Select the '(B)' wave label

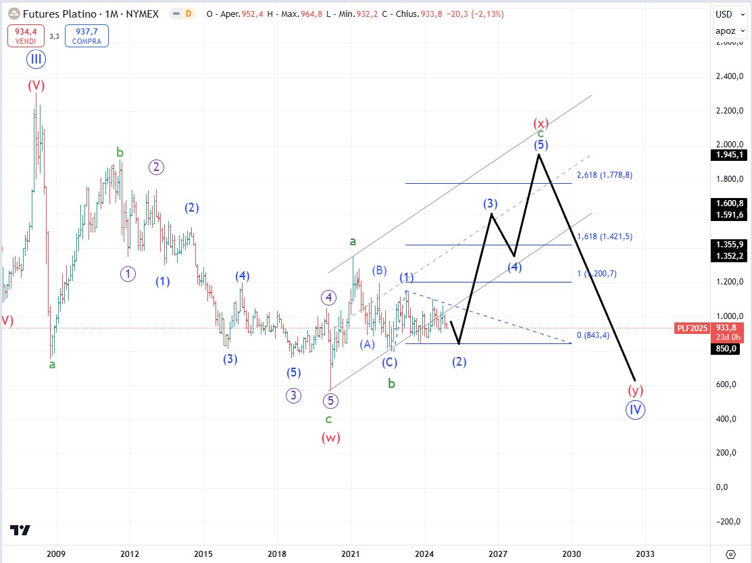(379, 270)
